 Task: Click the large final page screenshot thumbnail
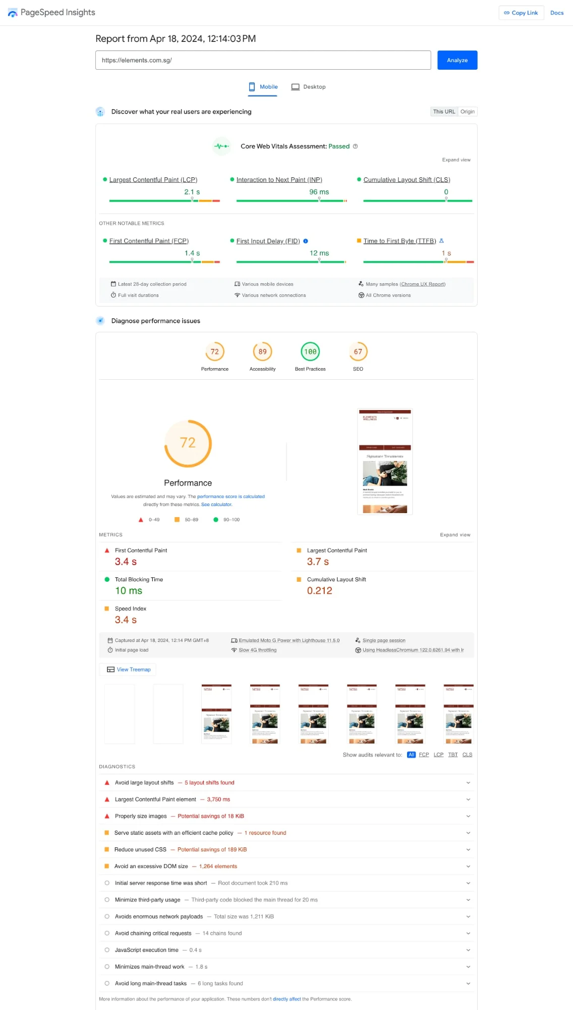(385, 462)
